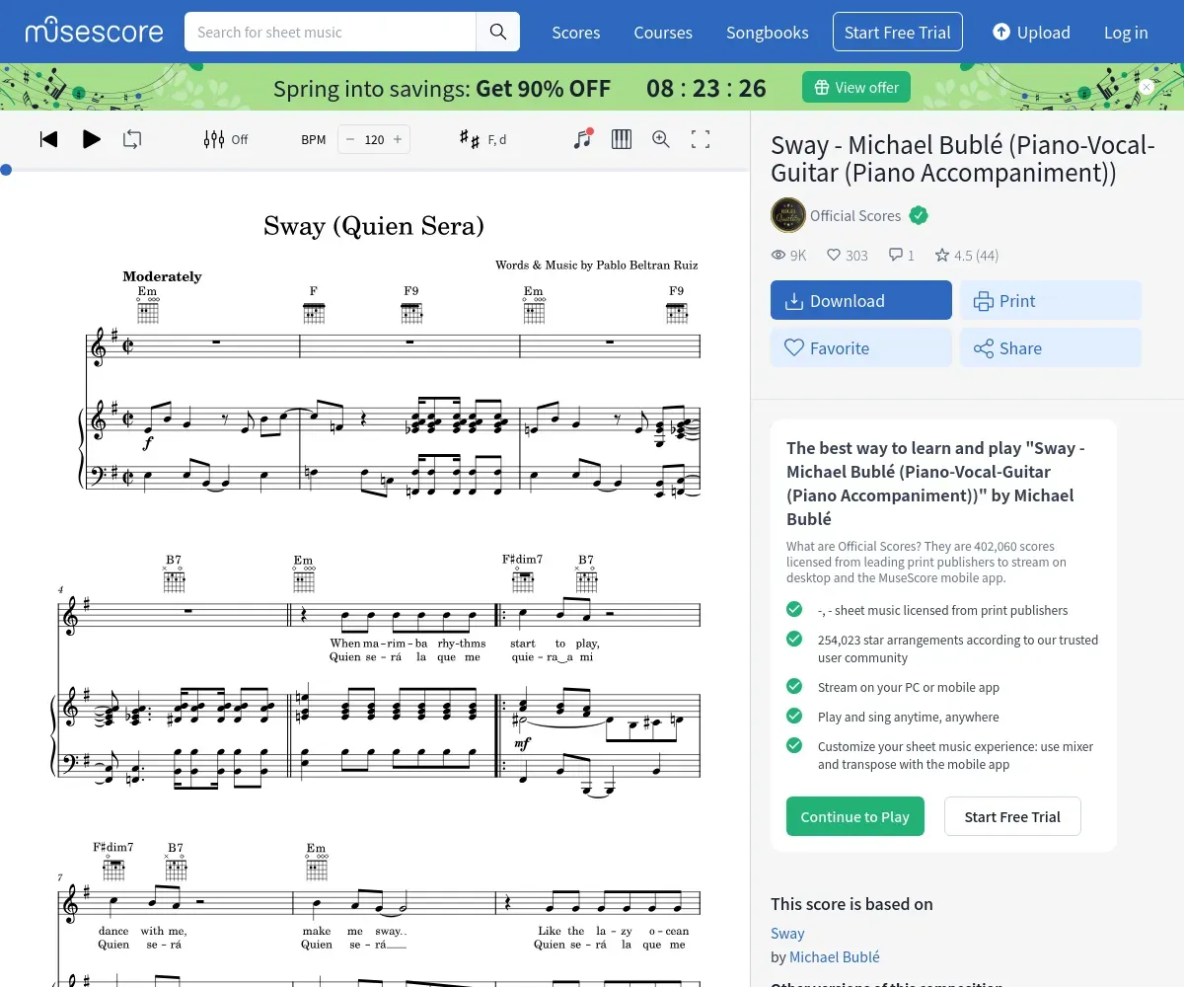The image size is (1184, 987).
Task: Enter fullscreen score view
Action: 701,139
